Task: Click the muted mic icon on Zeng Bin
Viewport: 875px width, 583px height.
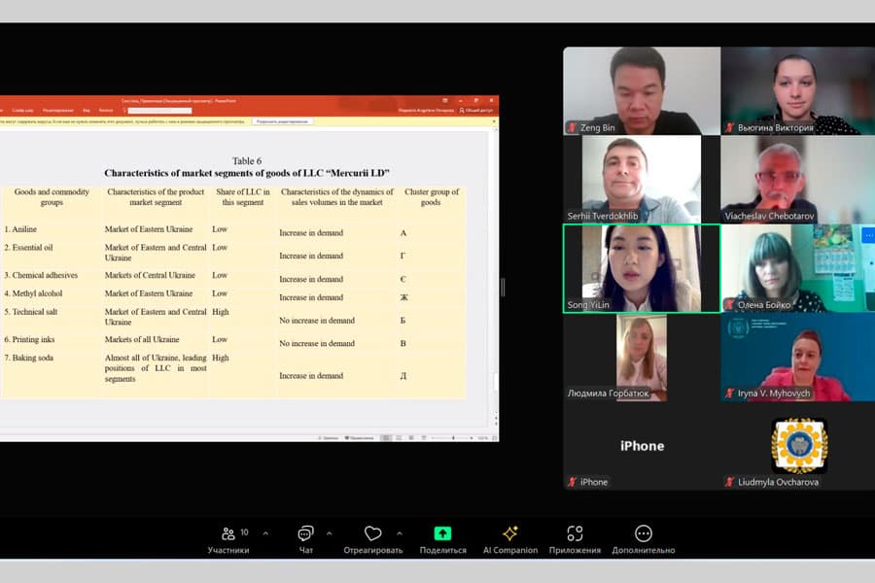Action: pos(572,127)
